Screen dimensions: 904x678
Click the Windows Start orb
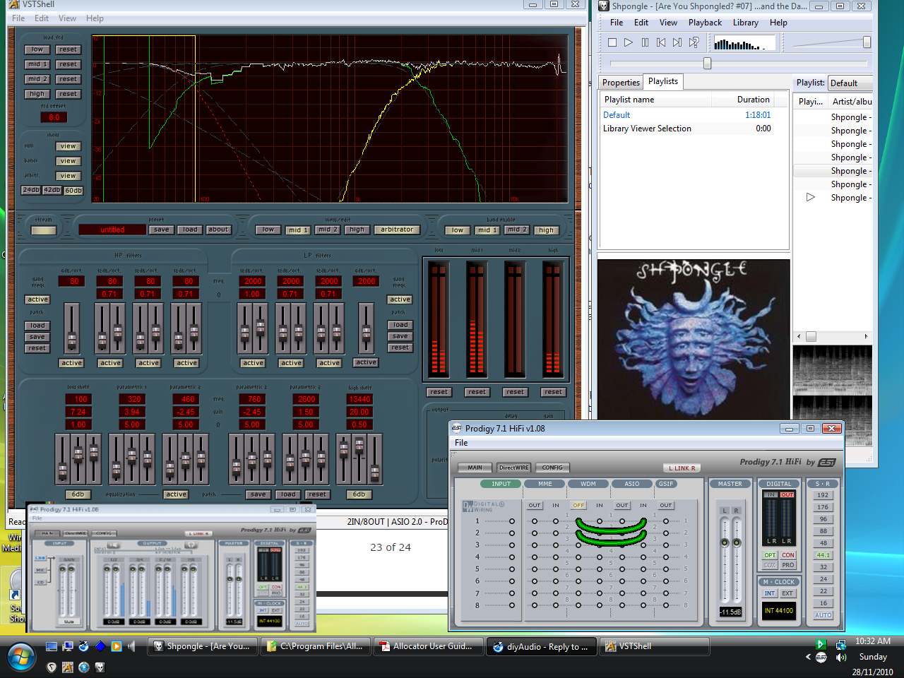(21, 656)
